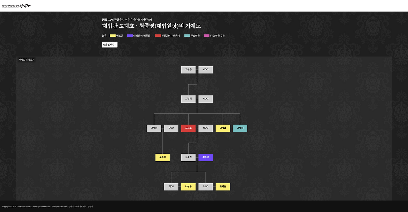408x212 pixels.
Task: Select the 고철주 family tree node
Action: [188, 70]
